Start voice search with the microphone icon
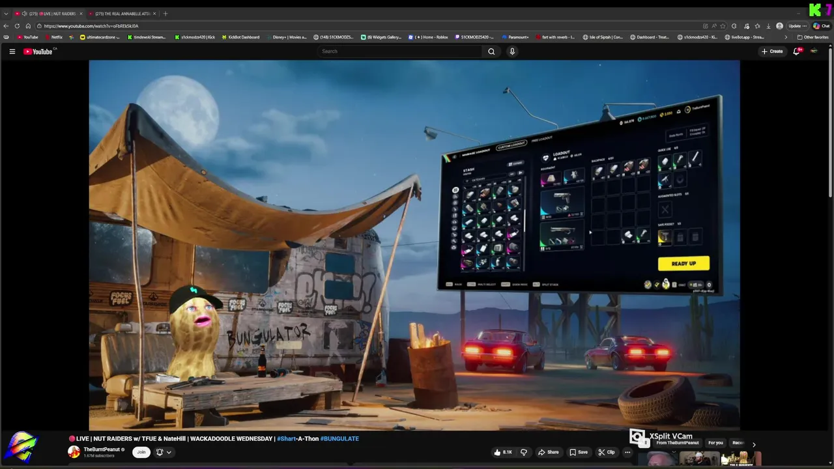 point(512,51)
